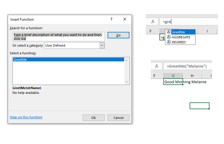Click the scroll down arrow in function list
Screen dimensions: 224x144
[127, 82]
